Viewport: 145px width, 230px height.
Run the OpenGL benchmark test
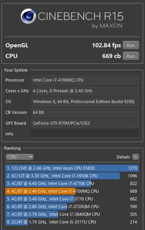(x=131, y=45)
